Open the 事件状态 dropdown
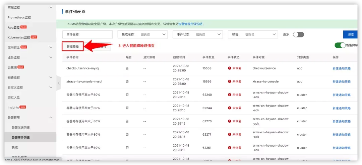 (x=198, y=34)
